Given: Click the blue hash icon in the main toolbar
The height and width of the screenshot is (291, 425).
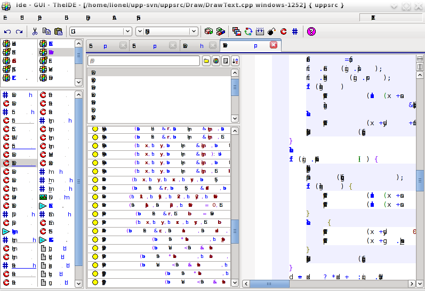Looking at the screenshot, I should tap(295, 31).
